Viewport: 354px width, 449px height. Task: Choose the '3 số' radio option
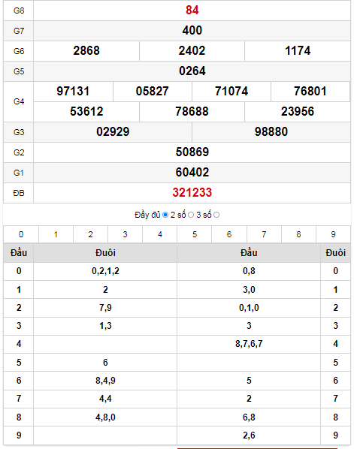[216, 215]
